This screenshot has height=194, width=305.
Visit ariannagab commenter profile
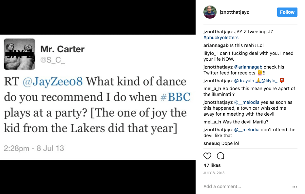click(x=216, y=46)
